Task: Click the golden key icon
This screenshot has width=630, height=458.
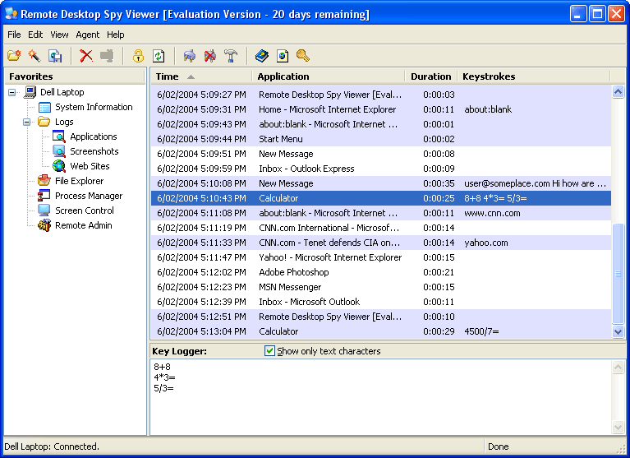Action: [x=303, y=55]
